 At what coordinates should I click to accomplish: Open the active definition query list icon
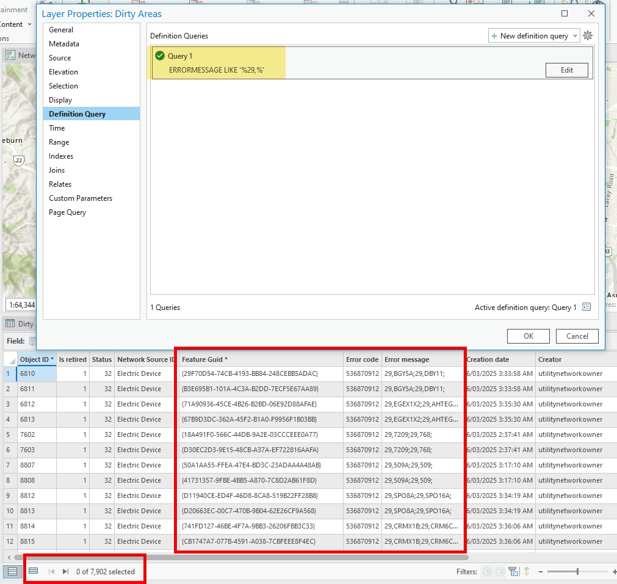point(586,307)
